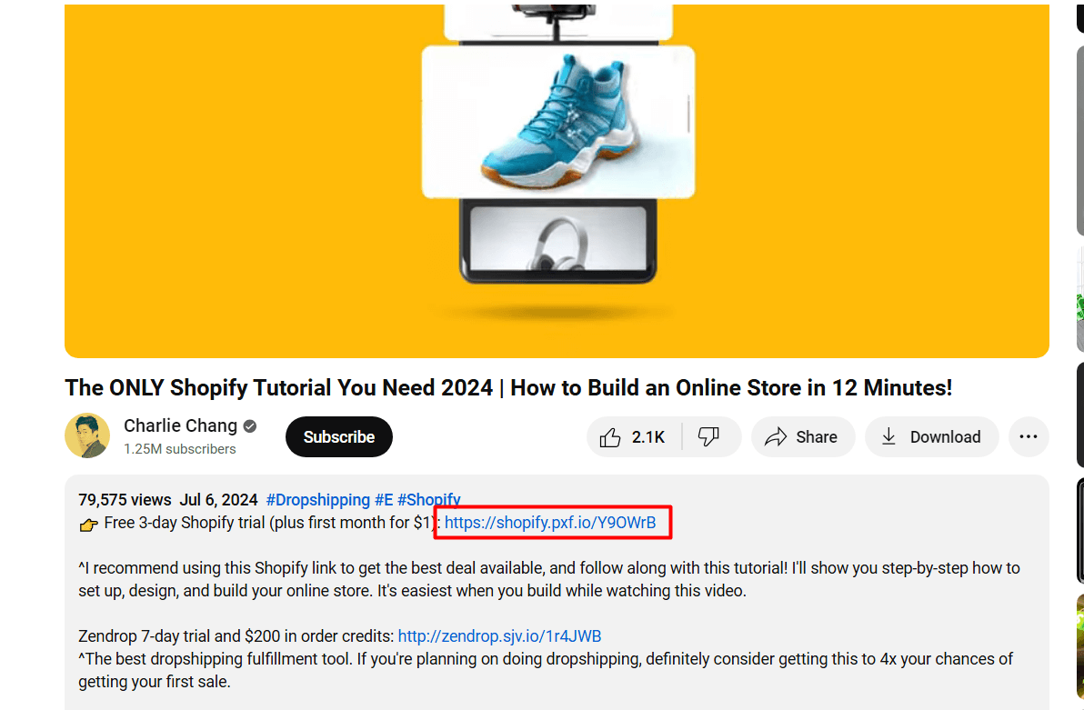Open the Charlie Chang channel name link

[x=180, y=425]
